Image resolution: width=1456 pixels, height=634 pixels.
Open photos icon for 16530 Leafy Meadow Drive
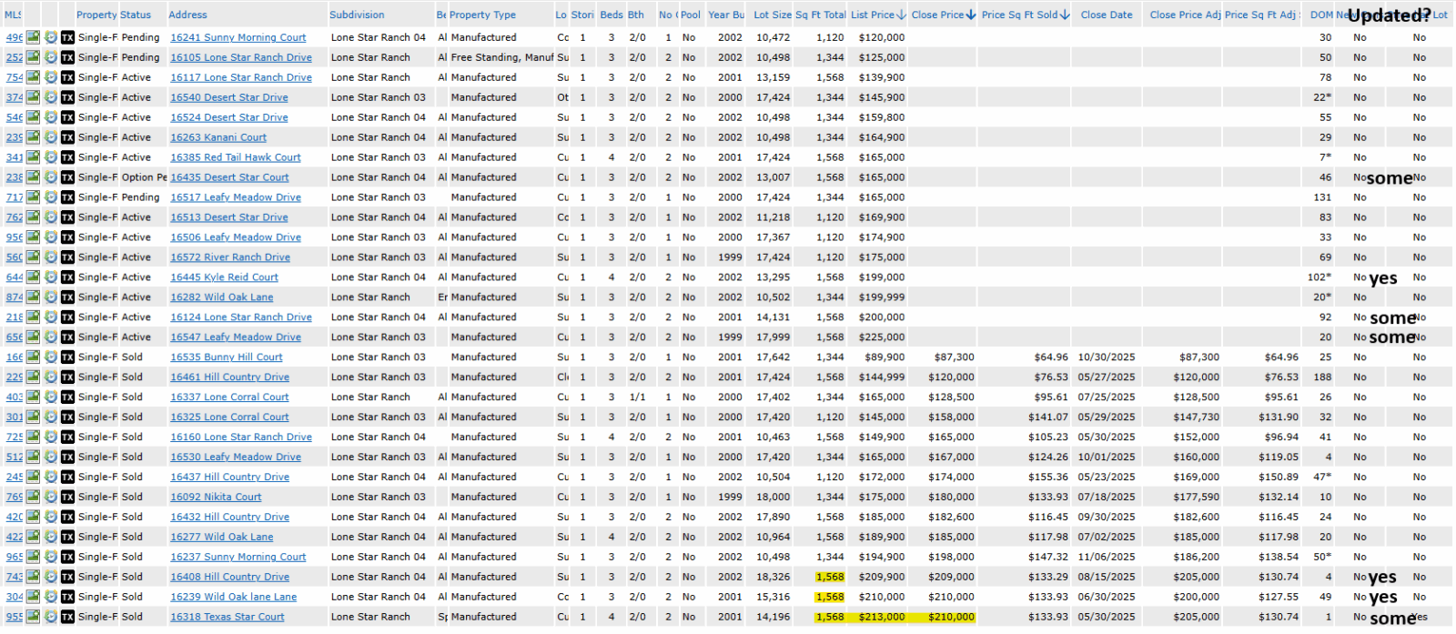click(33, 457)
